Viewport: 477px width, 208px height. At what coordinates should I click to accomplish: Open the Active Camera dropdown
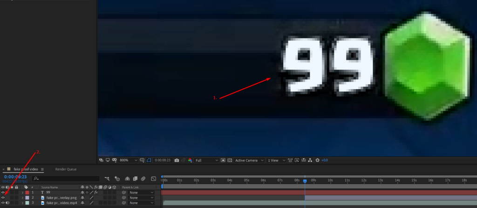[249, 160]
